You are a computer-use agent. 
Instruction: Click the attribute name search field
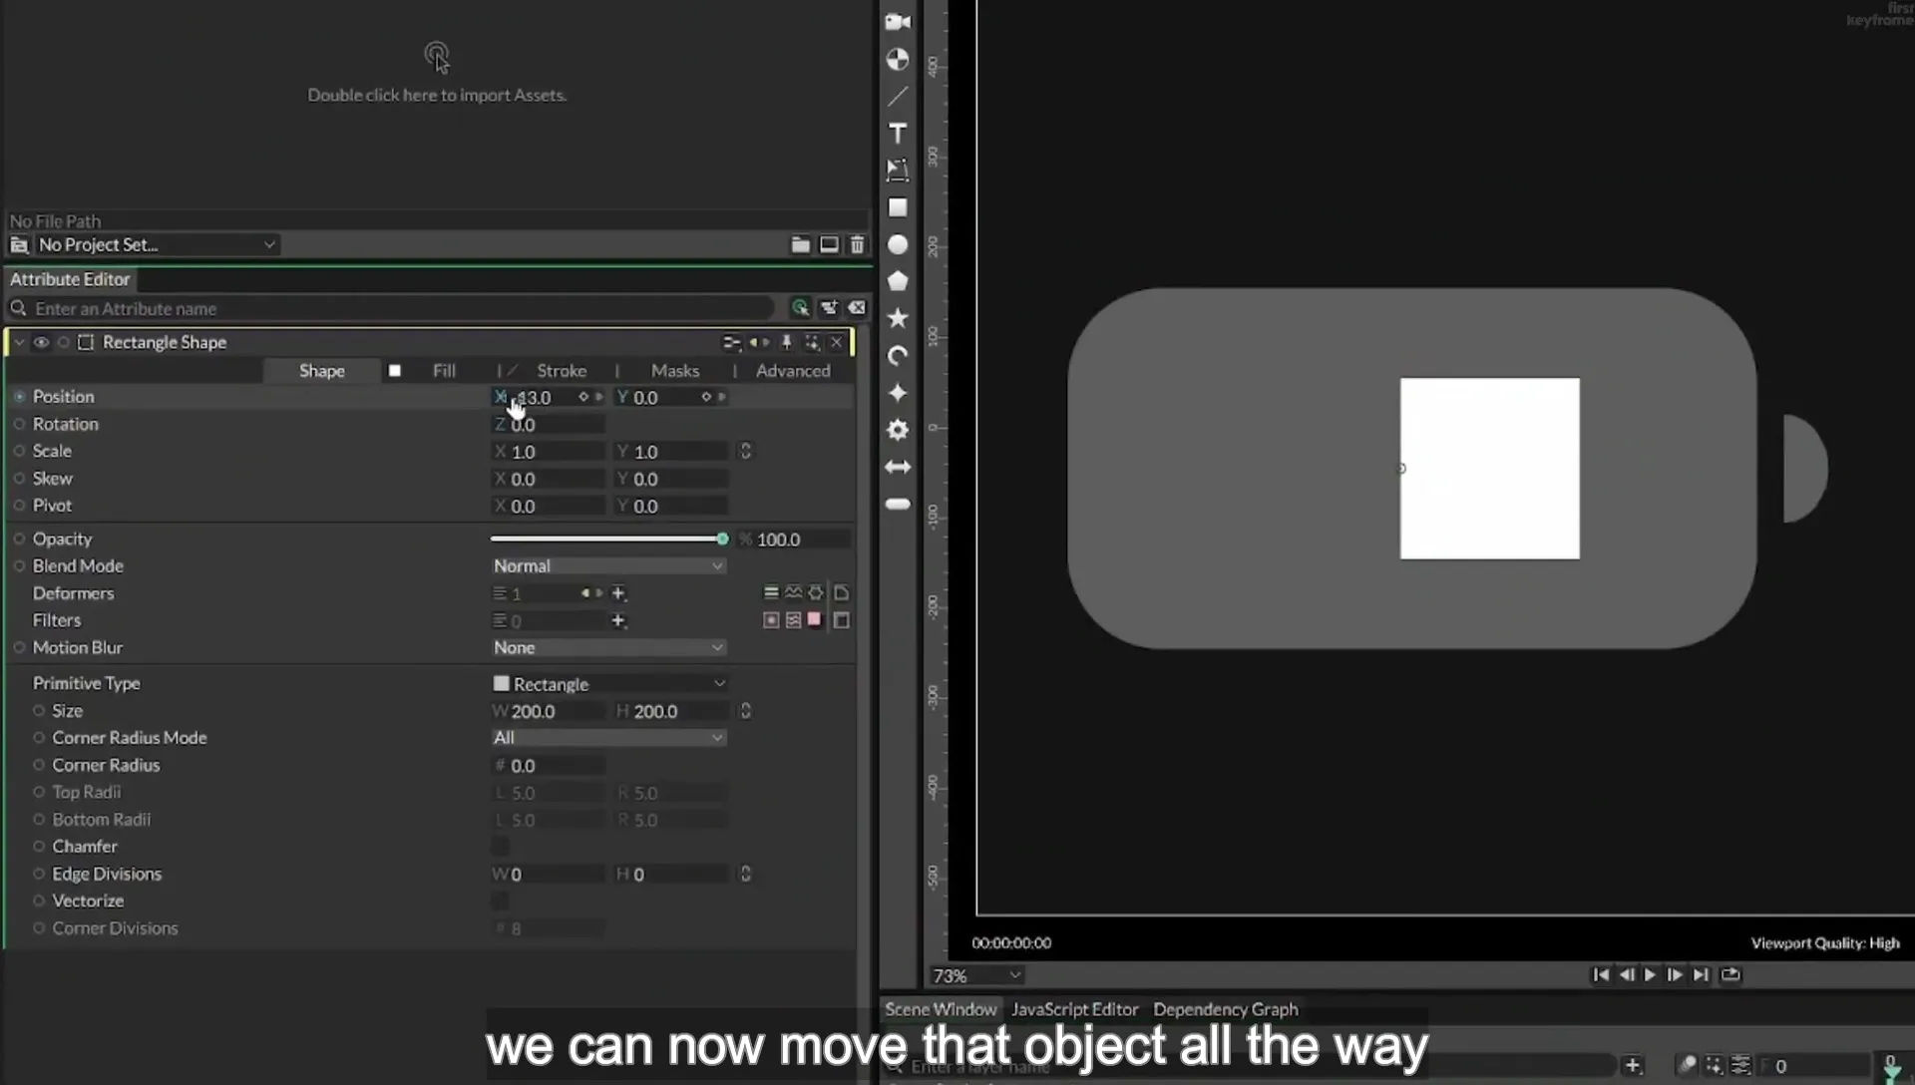[399, 309]
